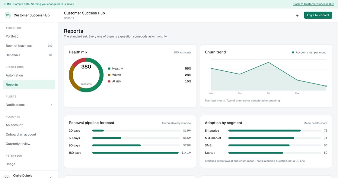Go to Renewals section

[29, 55]
